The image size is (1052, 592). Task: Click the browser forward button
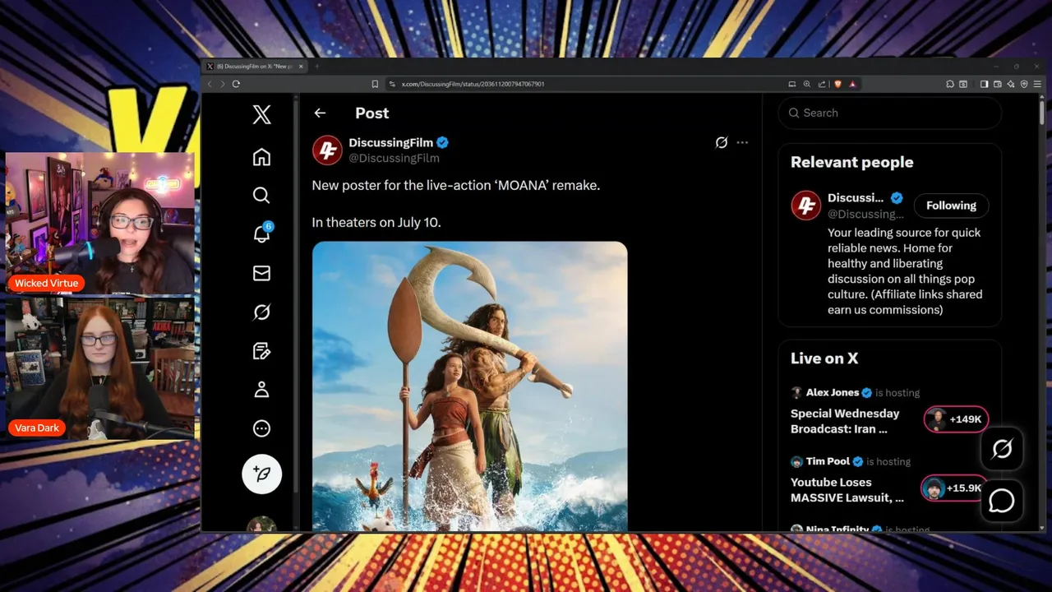coord(222,84)
